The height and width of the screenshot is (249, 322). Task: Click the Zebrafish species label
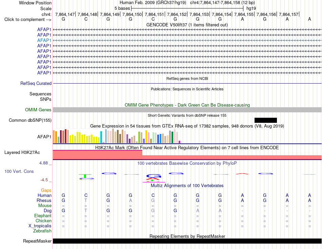click(x=42, y=231)
